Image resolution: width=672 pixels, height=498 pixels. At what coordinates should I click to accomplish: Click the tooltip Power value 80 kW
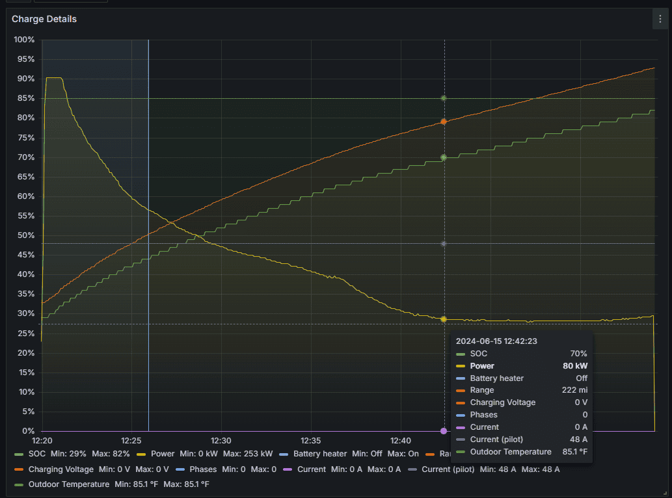(x=575, y=365)
